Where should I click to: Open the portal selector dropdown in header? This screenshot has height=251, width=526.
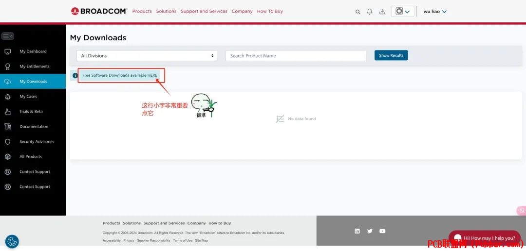coord(403,11)
